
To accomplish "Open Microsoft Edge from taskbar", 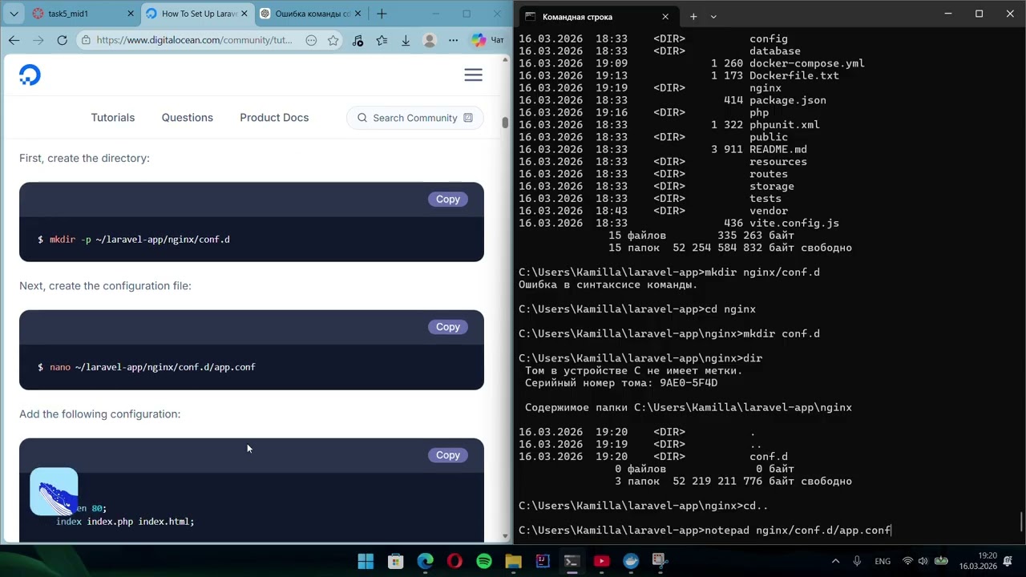I will (x=425, y=561).
